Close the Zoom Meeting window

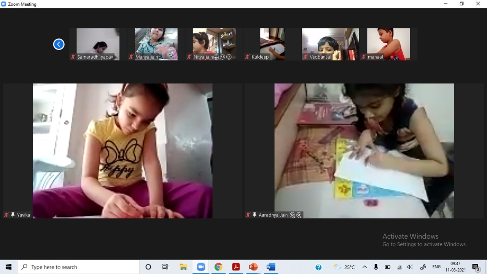[478, 4]
